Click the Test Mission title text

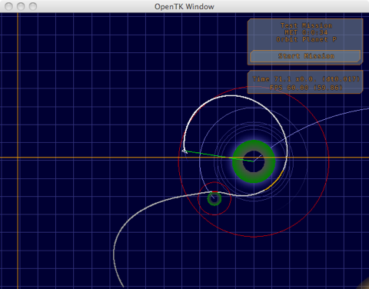[306, 25]
